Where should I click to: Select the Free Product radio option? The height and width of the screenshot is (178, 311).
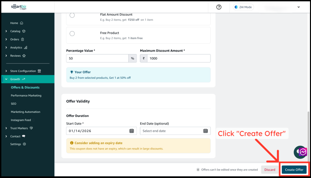(x=72, y=34)
